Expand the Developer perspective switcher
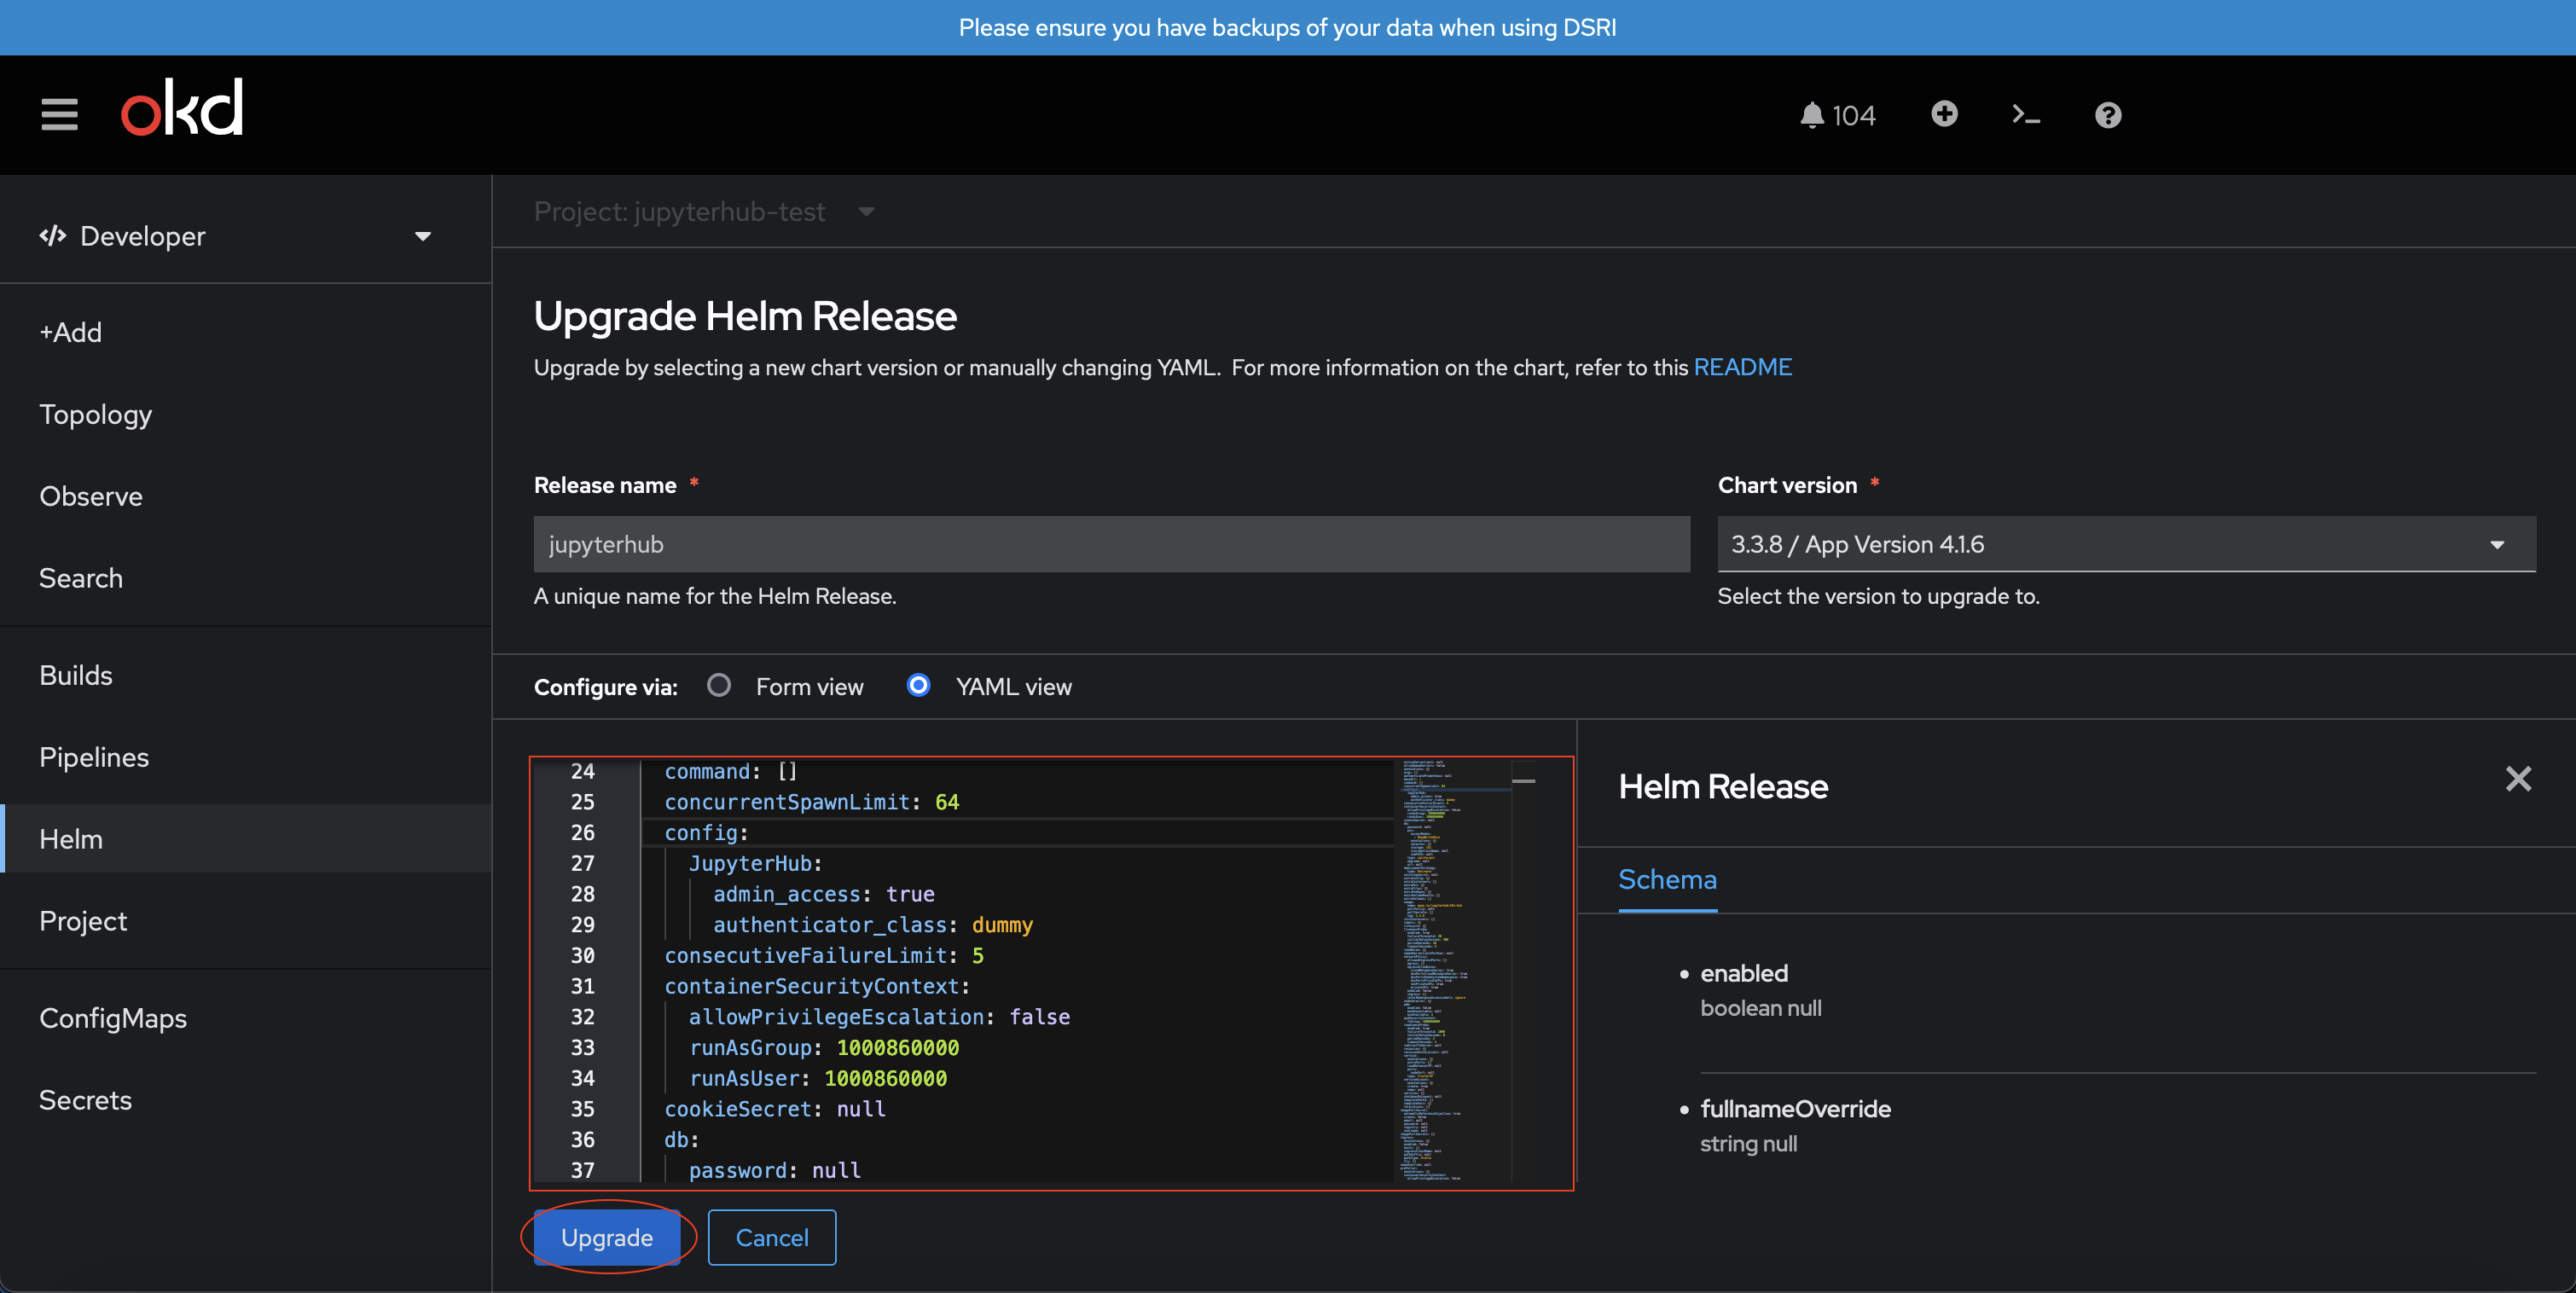 point(236,236)
